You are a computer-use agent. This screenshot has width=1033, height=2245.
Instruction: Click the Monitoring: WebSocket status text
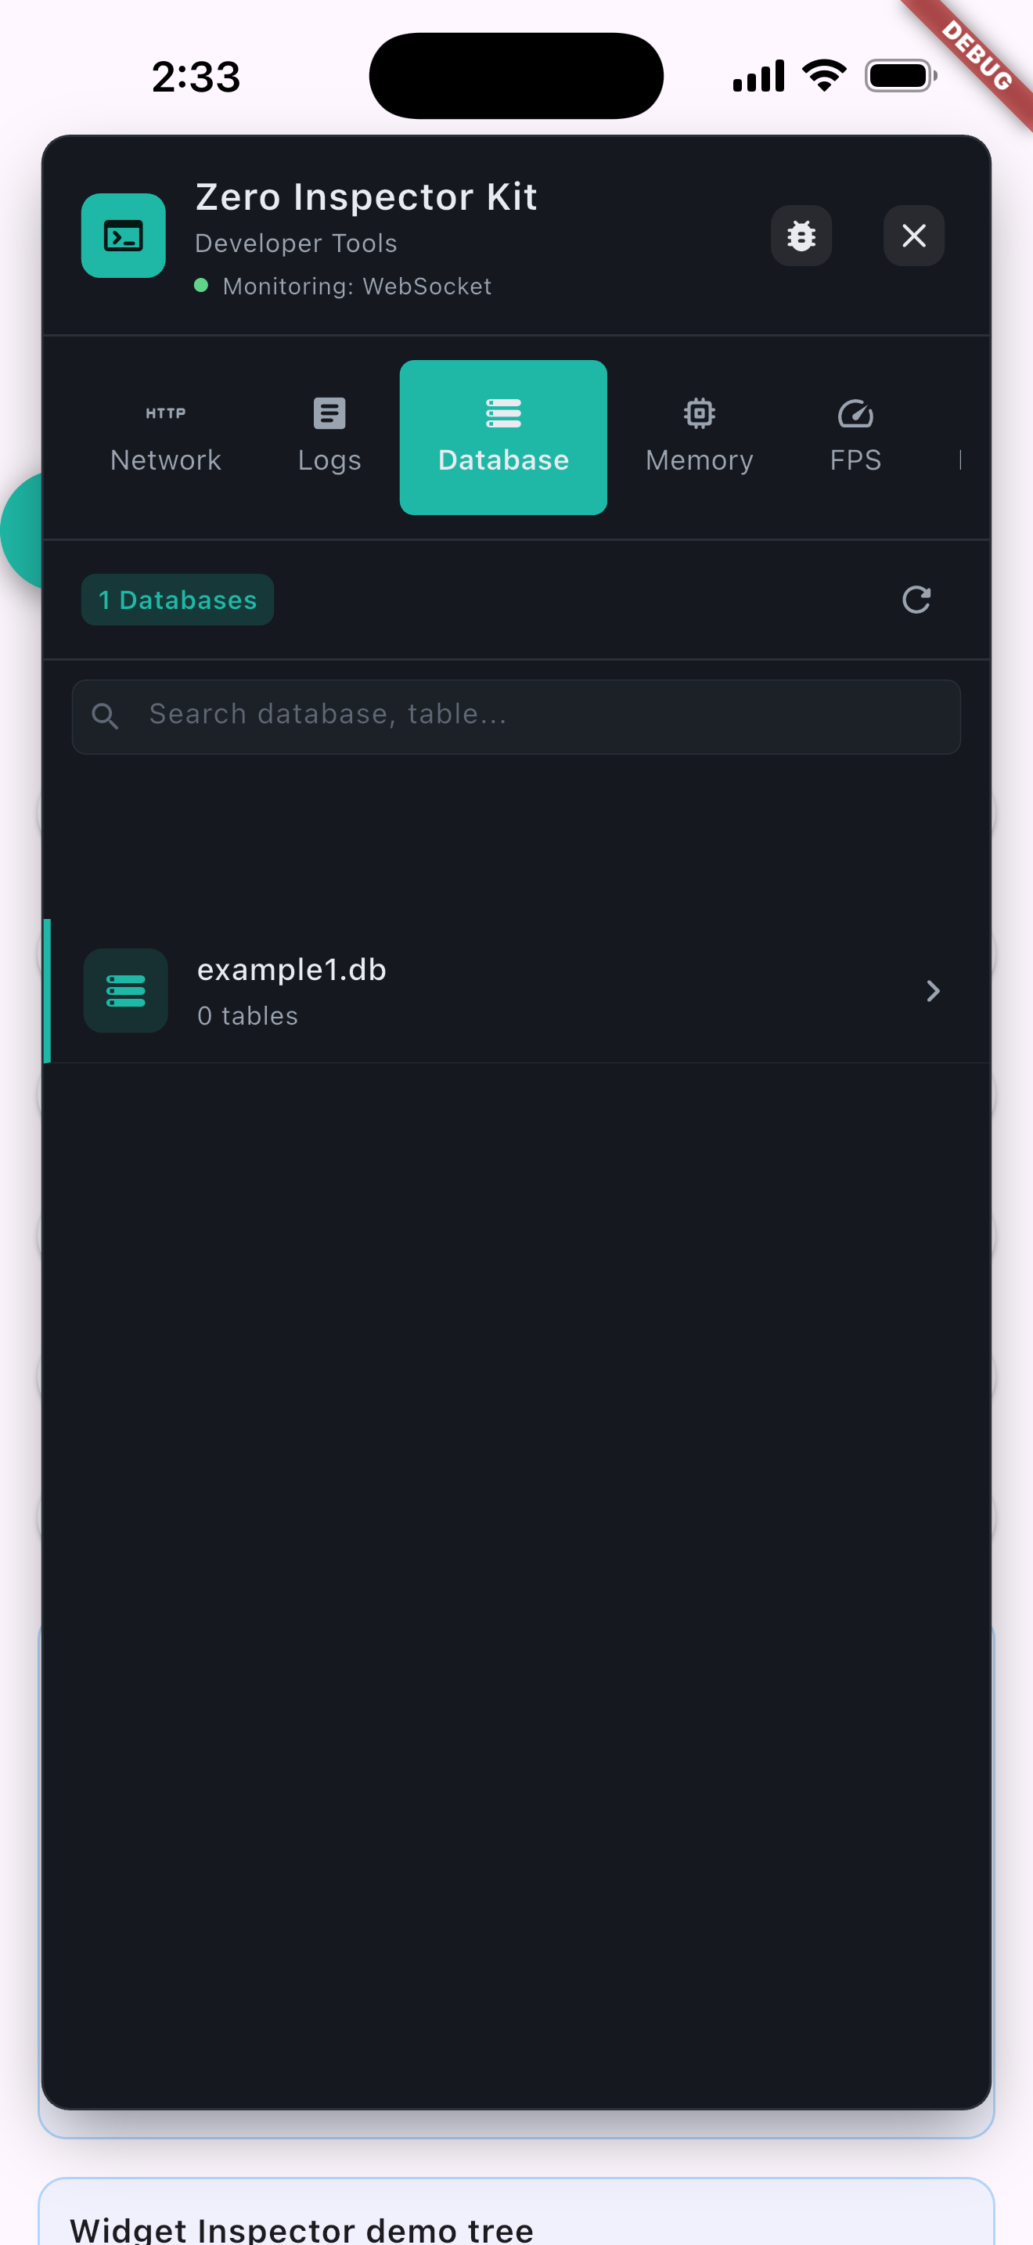click(357, 286)
